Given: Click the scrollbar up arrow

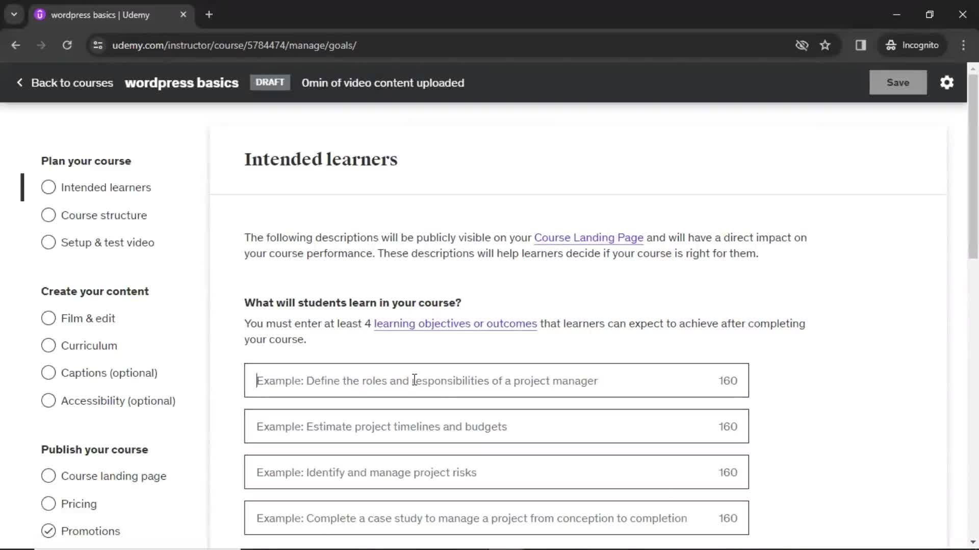Looking at the screenshot, I should coord(973,68).
